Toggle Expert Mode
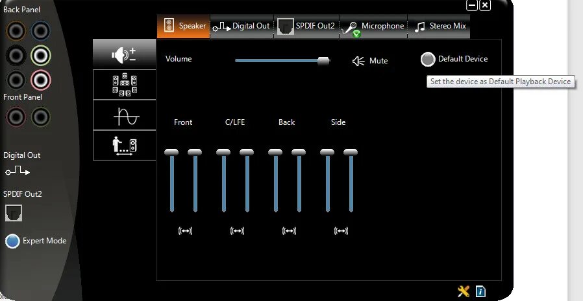Image resolution: width=583 pixels, height=301 pixels. click(12, 241)
